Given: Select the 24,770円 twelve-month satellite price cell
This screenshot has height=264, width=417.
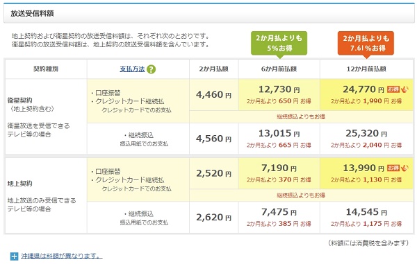Looking at the screenshot, I should pos(366,95).
